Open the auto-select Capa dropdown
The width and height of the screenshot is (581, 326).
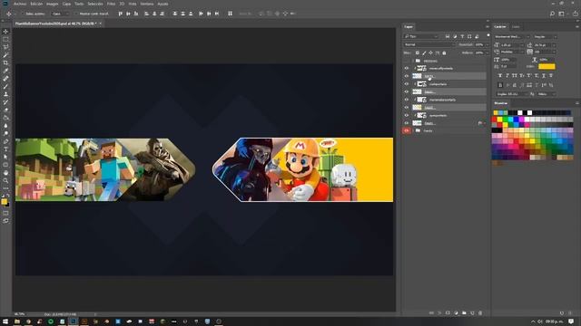pyautogui.click(x=61, y=14)
